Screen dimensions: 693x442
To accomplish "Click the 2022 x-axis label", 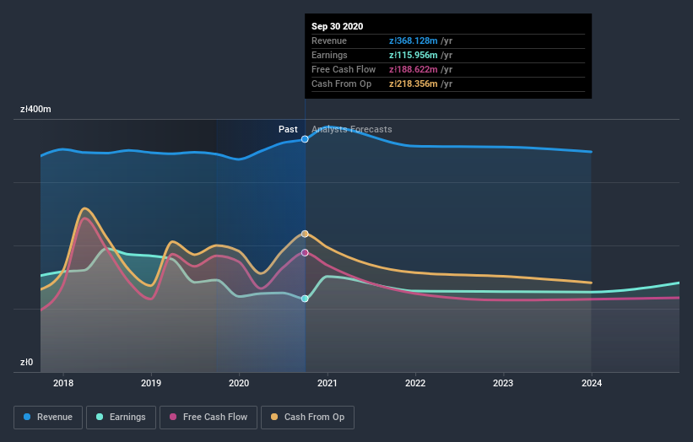I will (415, 383).
